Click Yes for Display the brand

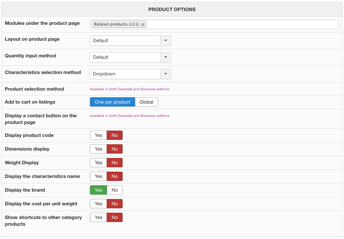tap(98, 190)
